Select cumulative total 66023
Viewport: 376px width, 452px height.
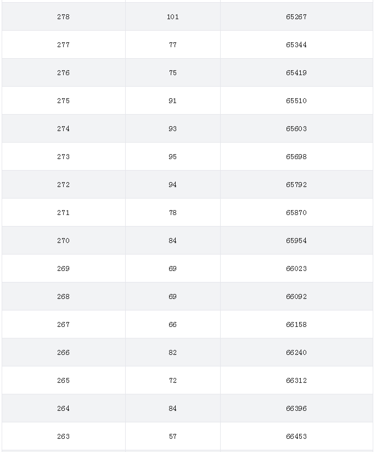point(296,268)
